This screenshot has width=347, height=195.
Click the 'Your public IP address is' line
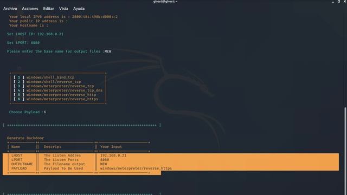point(38,21)
